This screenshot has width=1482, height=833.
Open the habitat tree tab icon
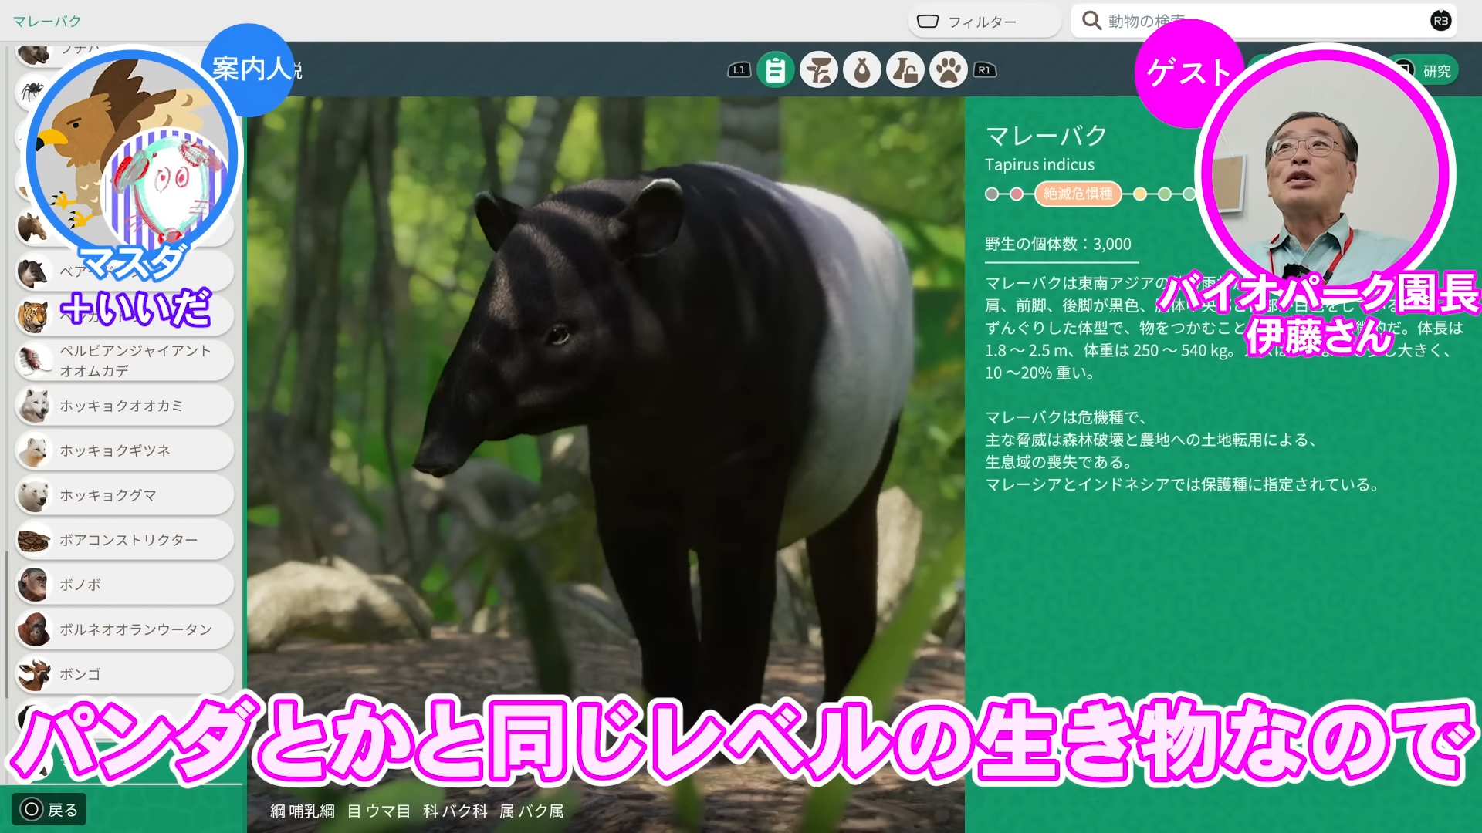pos(819,70)
